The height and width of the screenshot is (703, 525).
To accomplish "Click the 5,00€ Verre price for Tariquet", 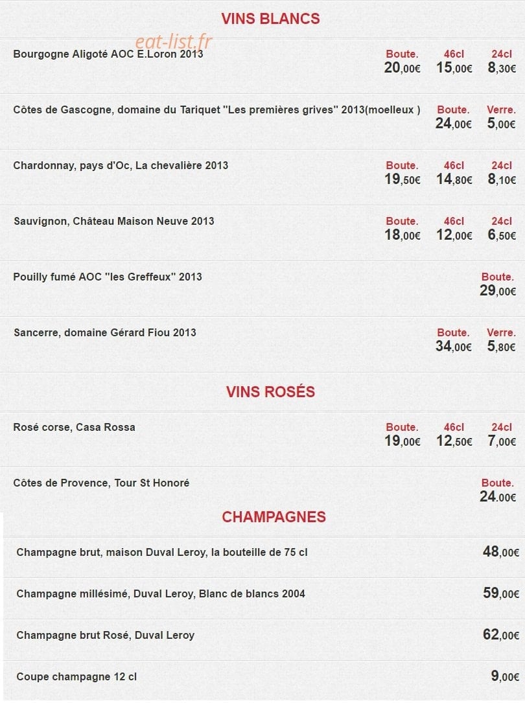I will pyautogui.click(x=501, y=123).
